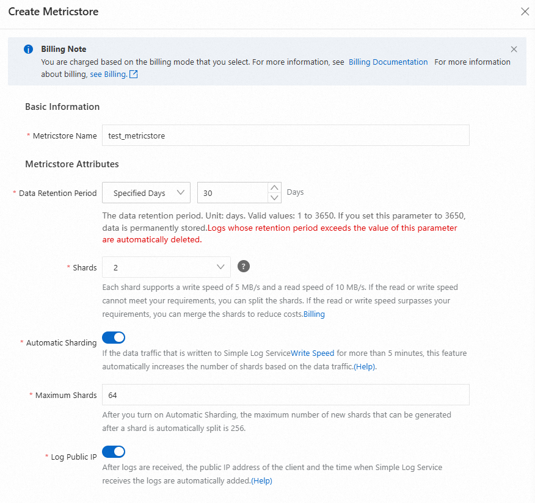
Task: Open the Billing Documentation link
Action: coord(388,62)
